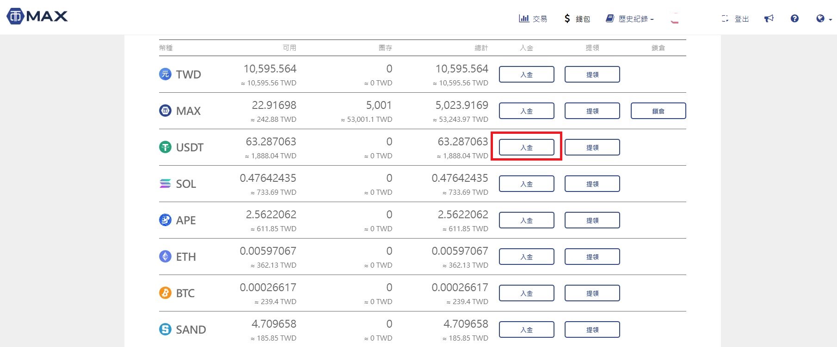Screen dimensions: 837x347
Task: Open the 交易 trading chart icon
Action: (x=524, y=18)
